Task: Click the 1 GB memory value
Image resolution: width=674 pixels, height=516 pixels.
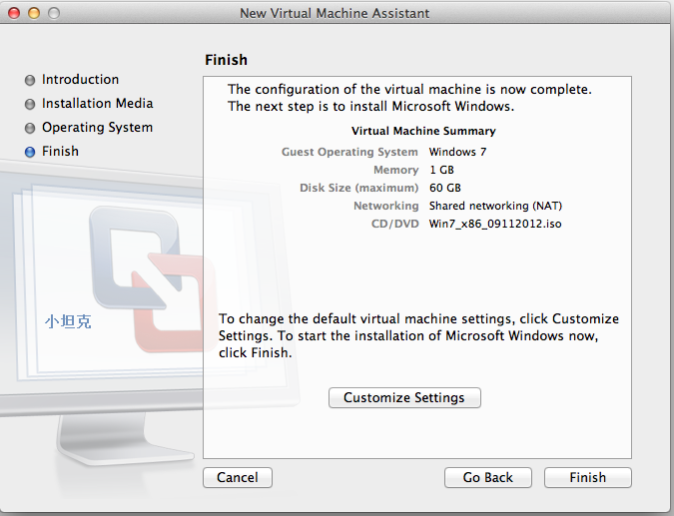Action: click(441, 170)
